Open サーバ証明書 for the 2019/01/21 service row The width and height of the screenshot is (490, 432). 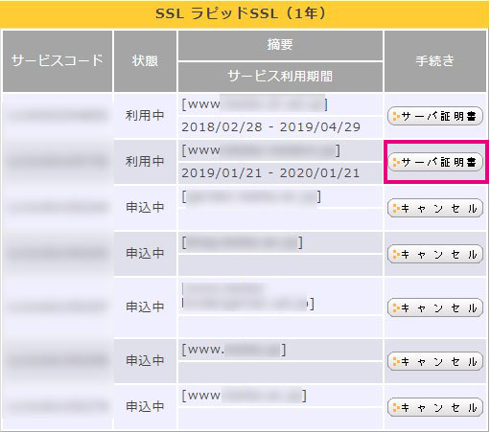pos(435,162)
